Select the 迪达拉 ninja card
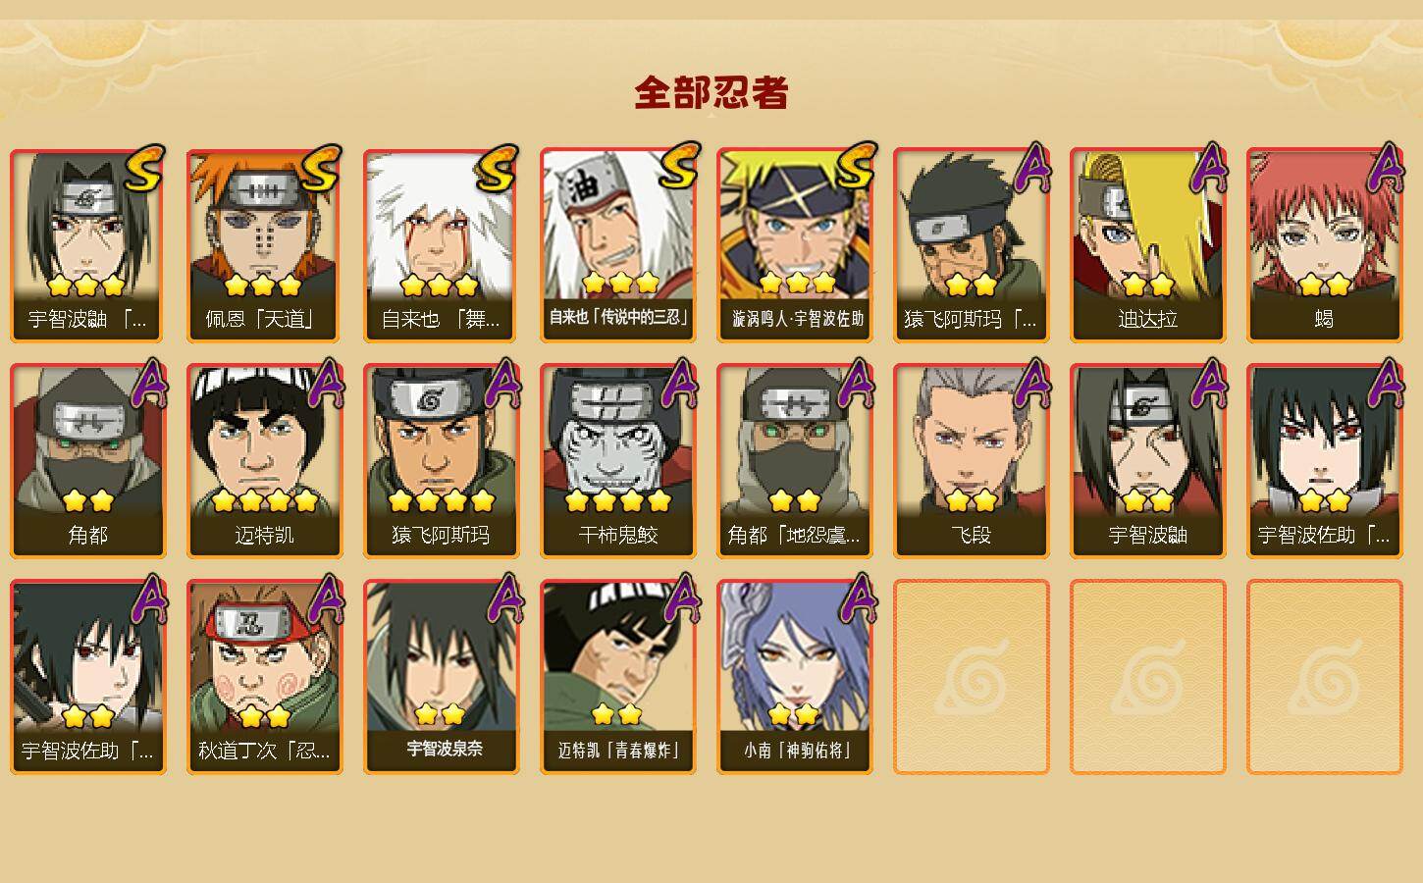Image resolution: width=1423 pixels, height=883 pixels. [1147, 245]
